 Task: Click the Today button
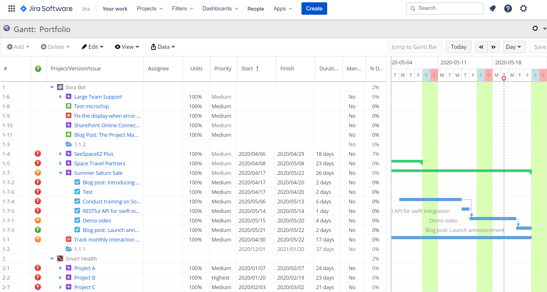458,47
